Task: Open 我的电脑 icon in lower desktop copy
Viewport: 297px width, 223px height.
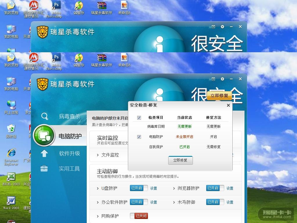Action: click(11, 84)
